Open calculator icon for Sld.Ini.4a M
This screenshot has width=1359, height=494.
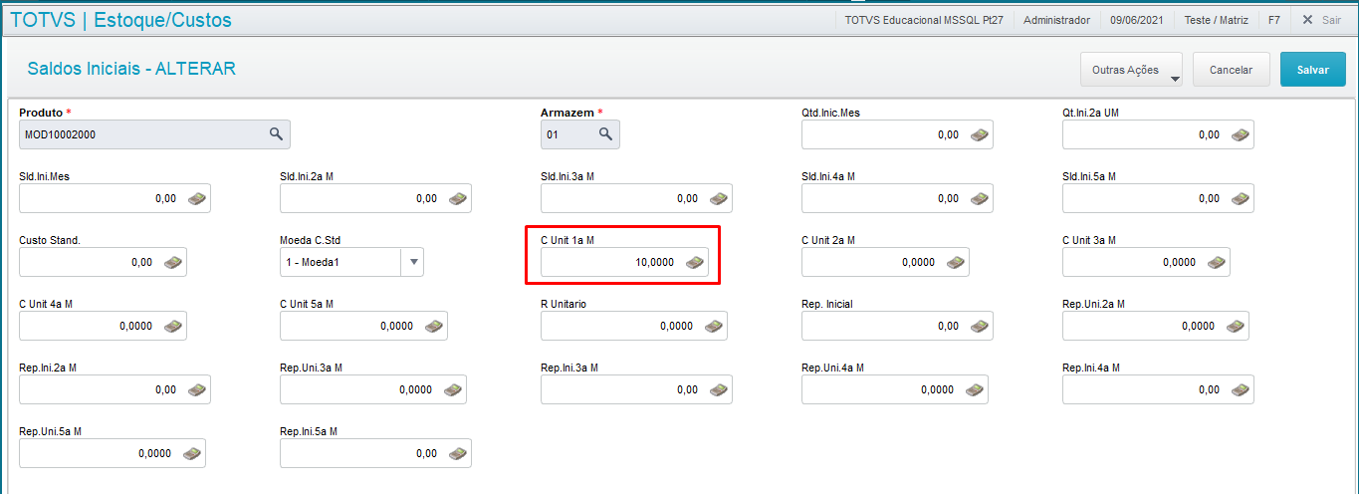tap(981, 198)
